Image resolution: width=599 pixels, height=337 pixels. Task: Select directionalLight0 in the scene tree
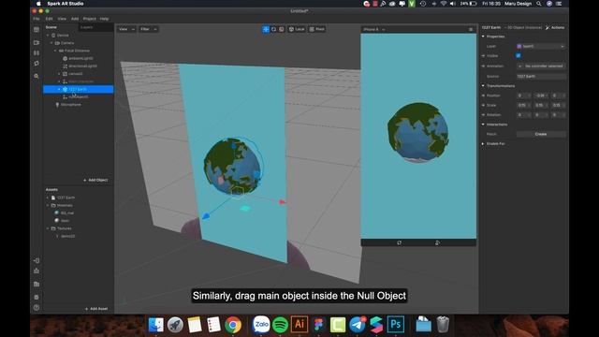pyautogui.click(x=82, y=66)
